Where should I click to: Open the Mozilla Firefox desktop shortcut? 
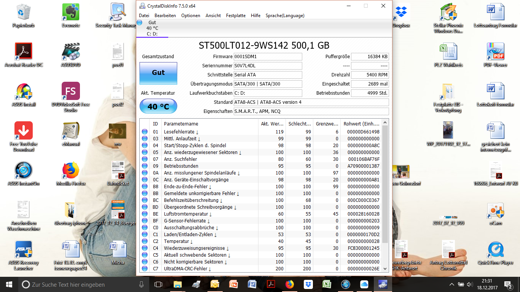tap(71, 173)
